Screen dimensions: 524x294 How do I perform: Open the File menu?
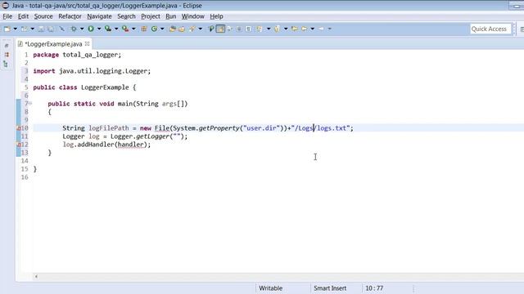tap(7, 16)
